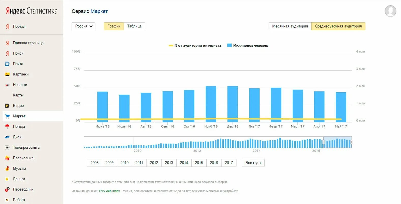
Task: Toggle the % от аудитории интернета legend
Action: (x=195, y=46)
